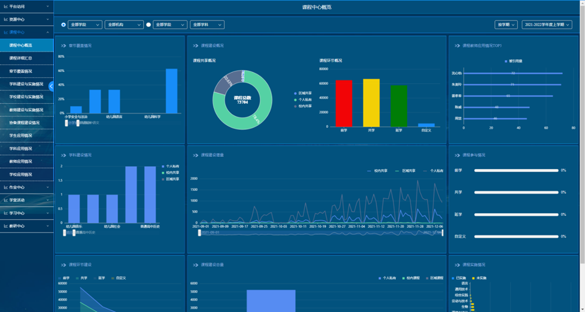Open 学校应用情况 in the sidebar
Image resolution: width=585 pixels, height=312 pixels.
tap(26, 174)
